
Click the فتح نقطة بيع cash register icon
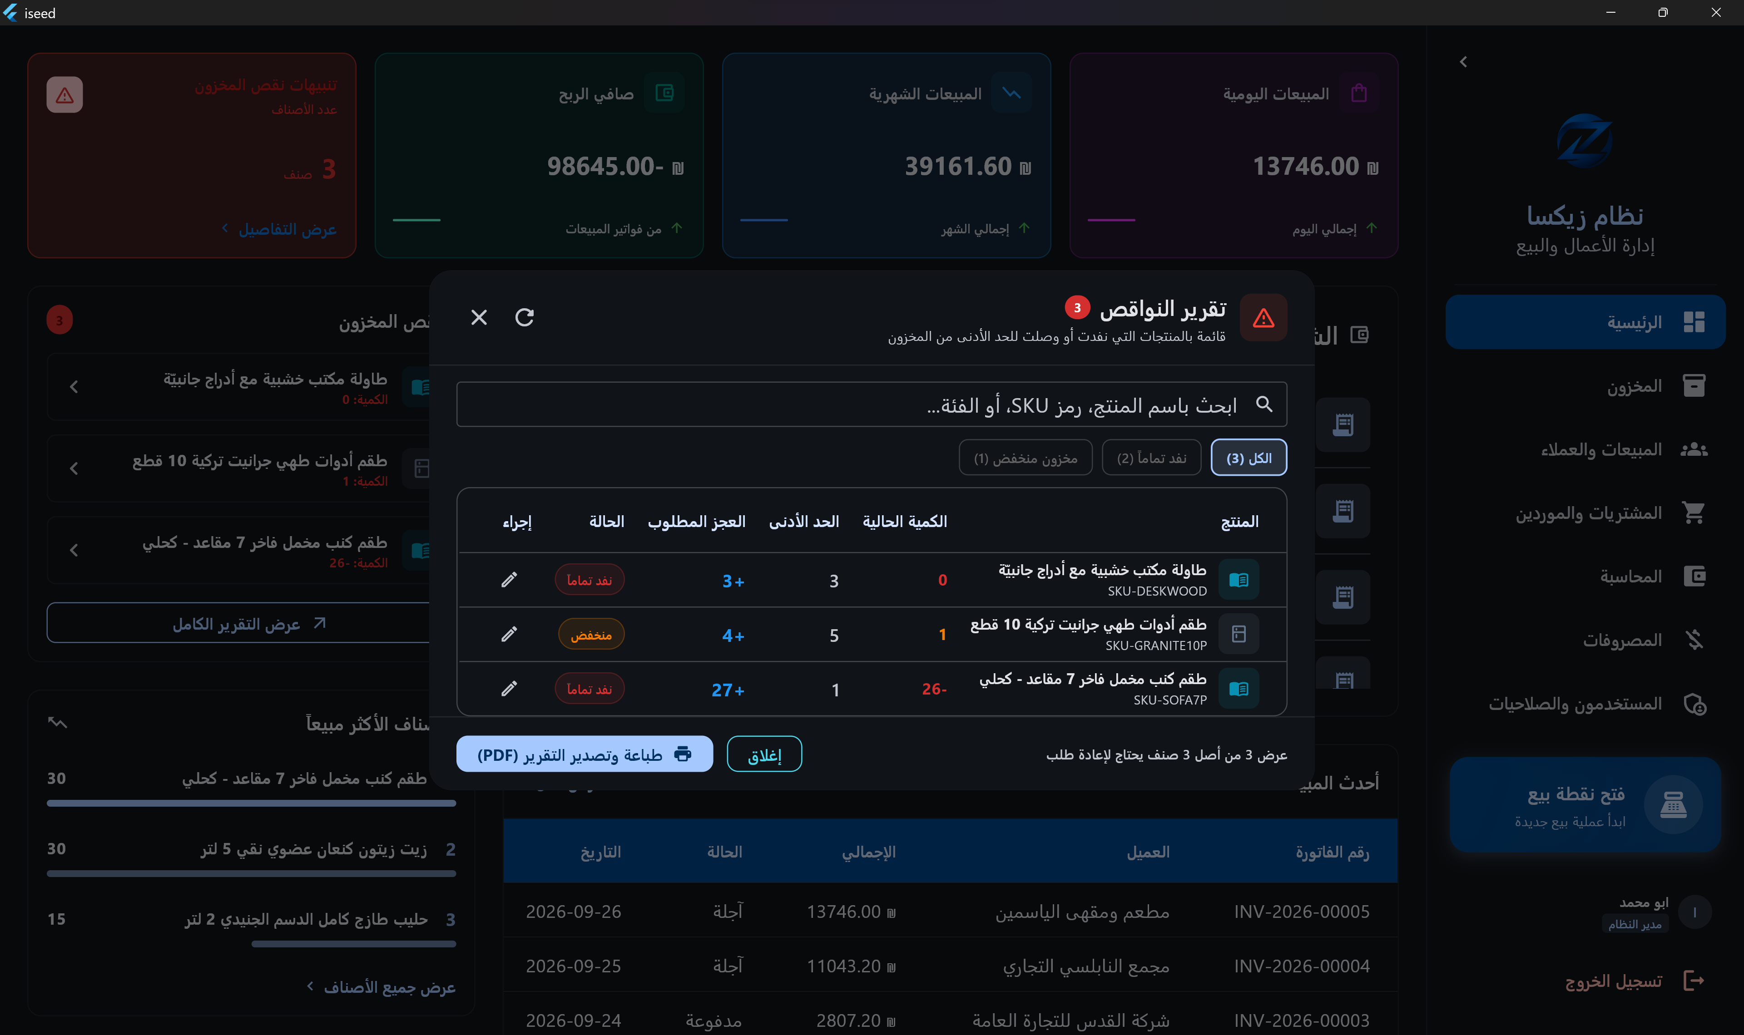point(1673,805)
